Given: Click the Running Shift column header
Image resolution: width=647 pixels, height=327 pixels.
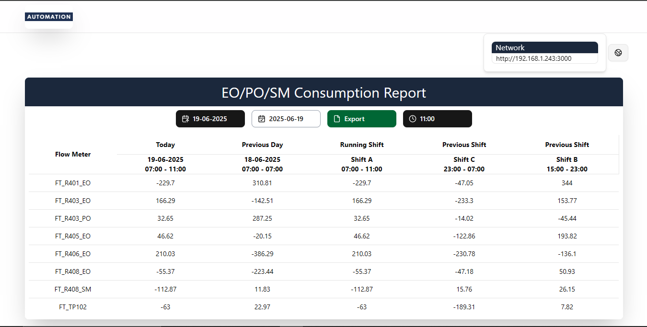Looking at the screenshot, I should pos(362,145).
